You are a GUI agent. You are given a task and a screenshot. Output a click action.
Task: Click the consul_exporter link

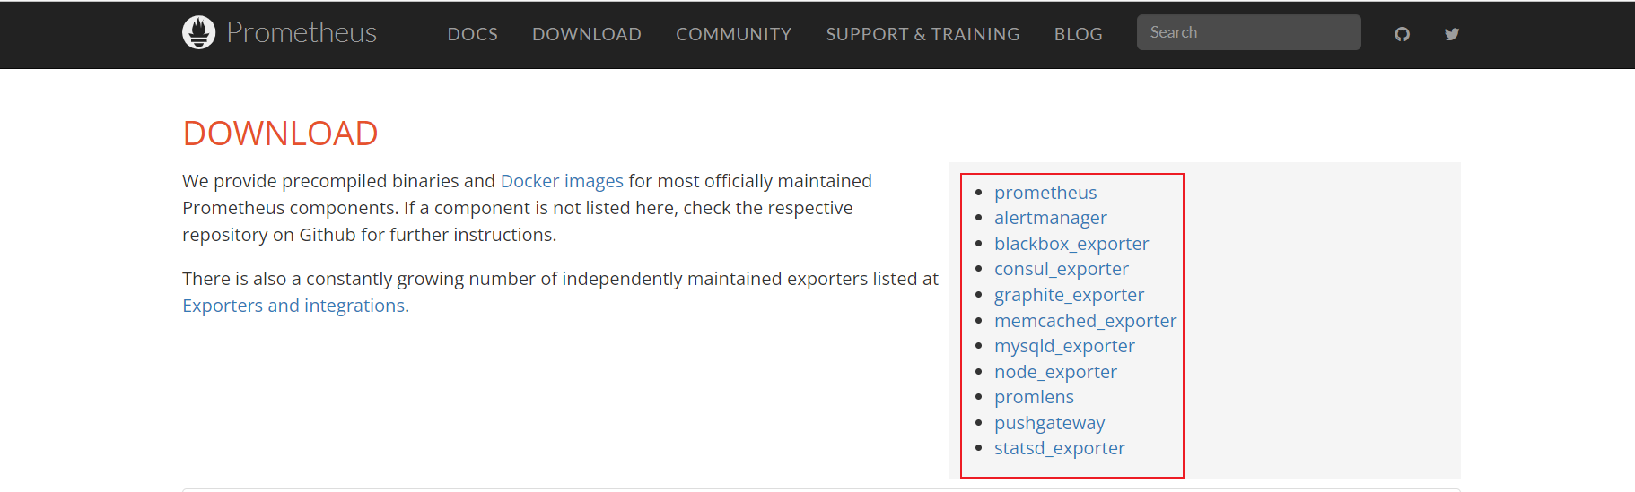(1061, 269)
